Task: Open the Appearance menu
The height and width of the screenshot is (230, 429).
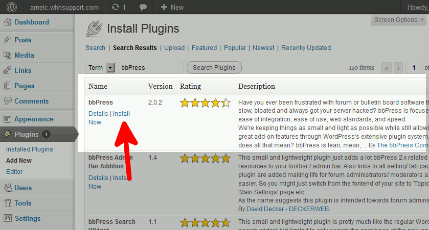Action: click(34, 119)
